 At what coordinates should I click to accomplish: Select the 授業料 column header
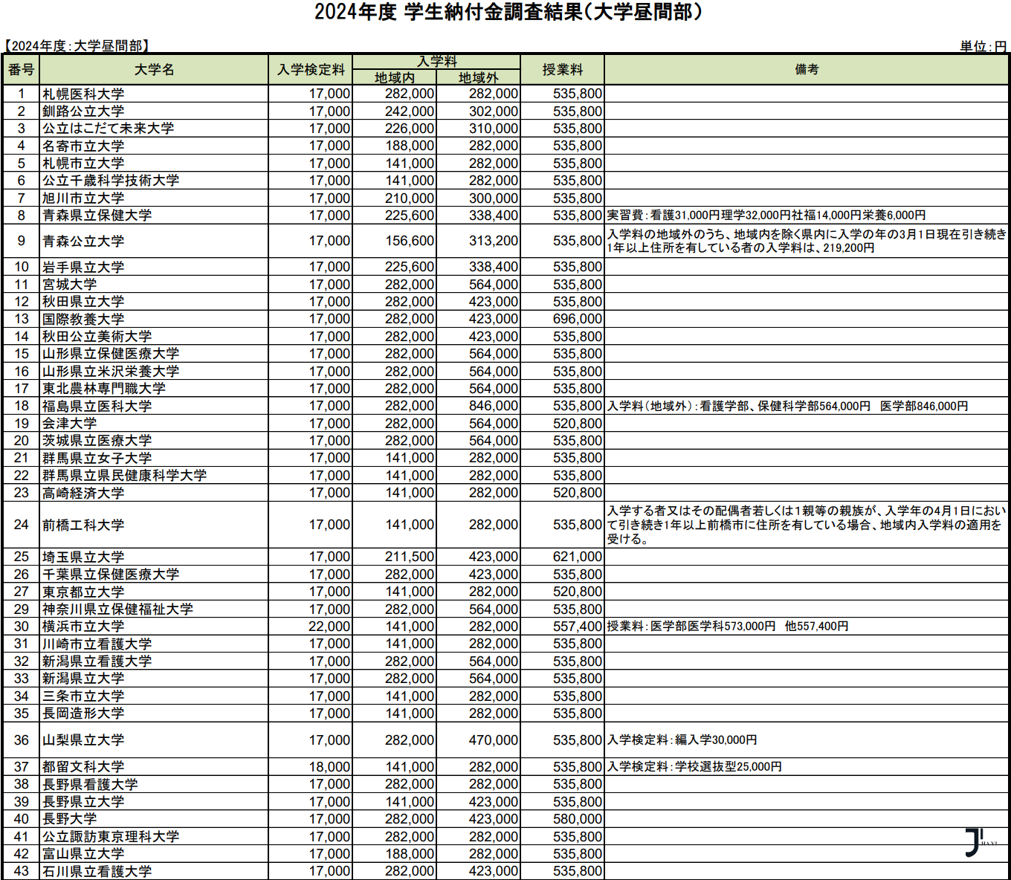[x=562, y=70]
